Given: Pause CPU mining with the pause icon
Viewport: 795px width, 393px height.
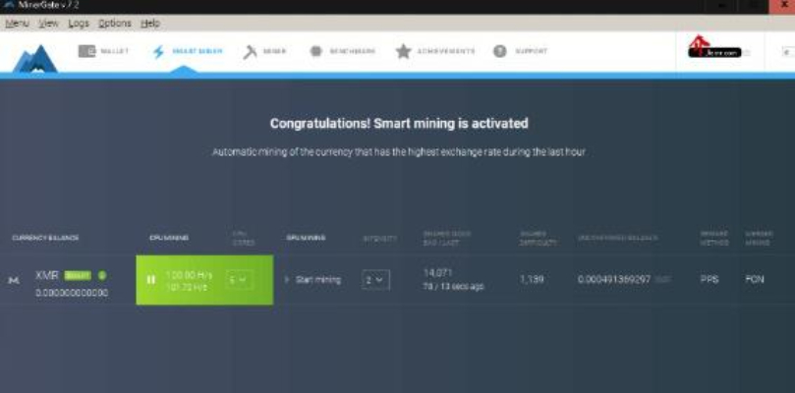Looking at the screenshot, I should 150,279.
